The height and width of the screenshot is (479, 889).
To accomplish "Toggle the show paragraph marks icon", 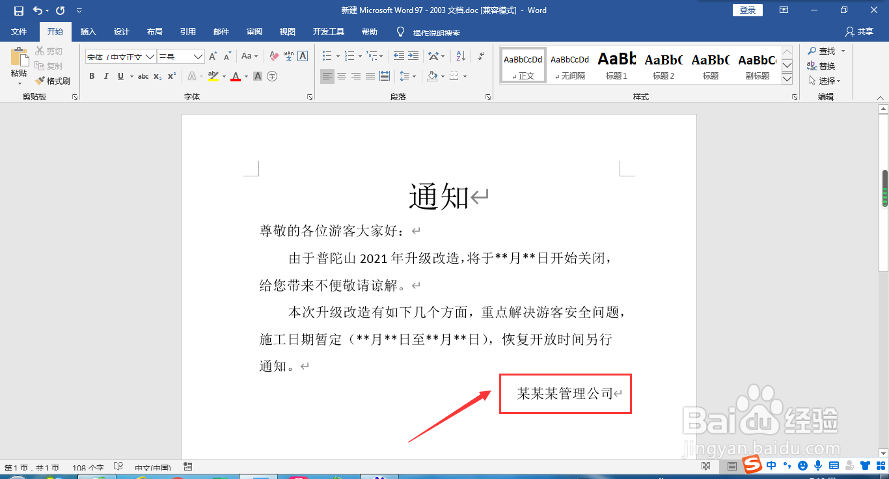I will pos(482,56).
